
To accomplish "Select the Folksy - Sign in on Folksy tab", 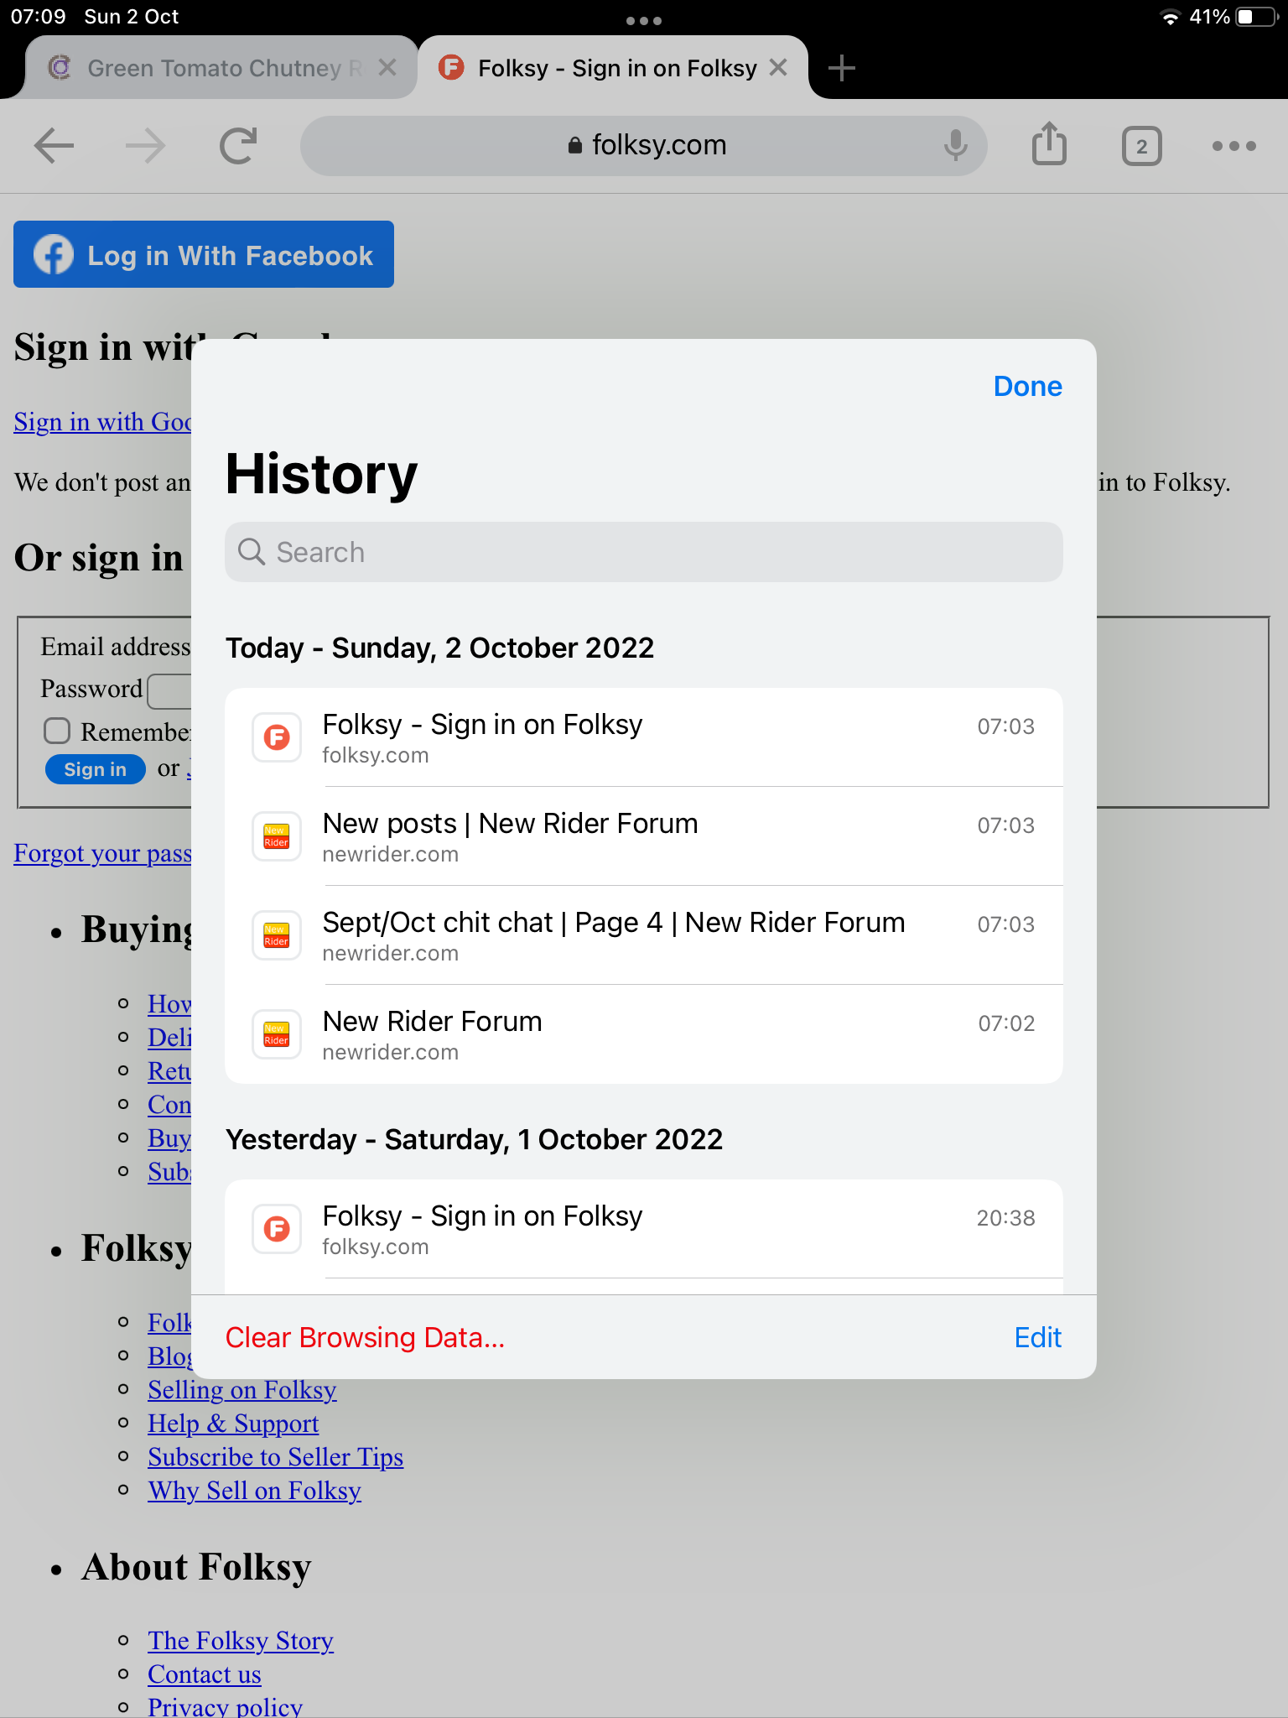I will point(613,68).
